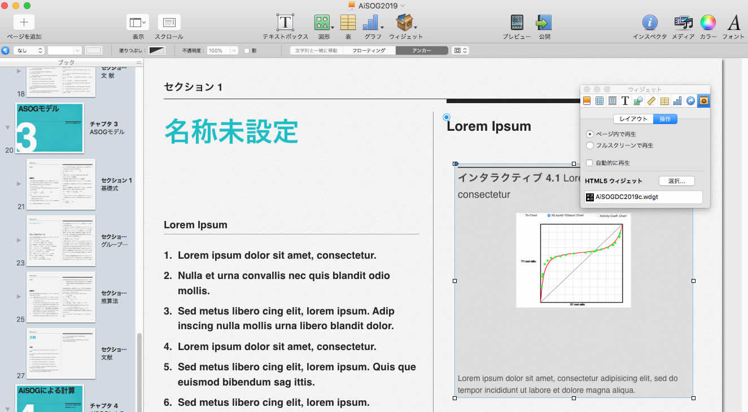Select page 21 基礎式 thumbnail
Screen dimensions: 748x412
click(61, 184)
